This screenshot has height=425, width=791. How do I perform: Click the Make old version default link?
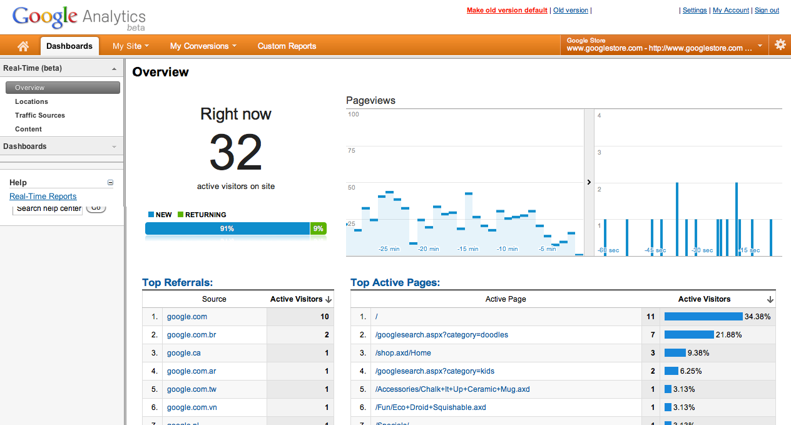click(506, 10)
